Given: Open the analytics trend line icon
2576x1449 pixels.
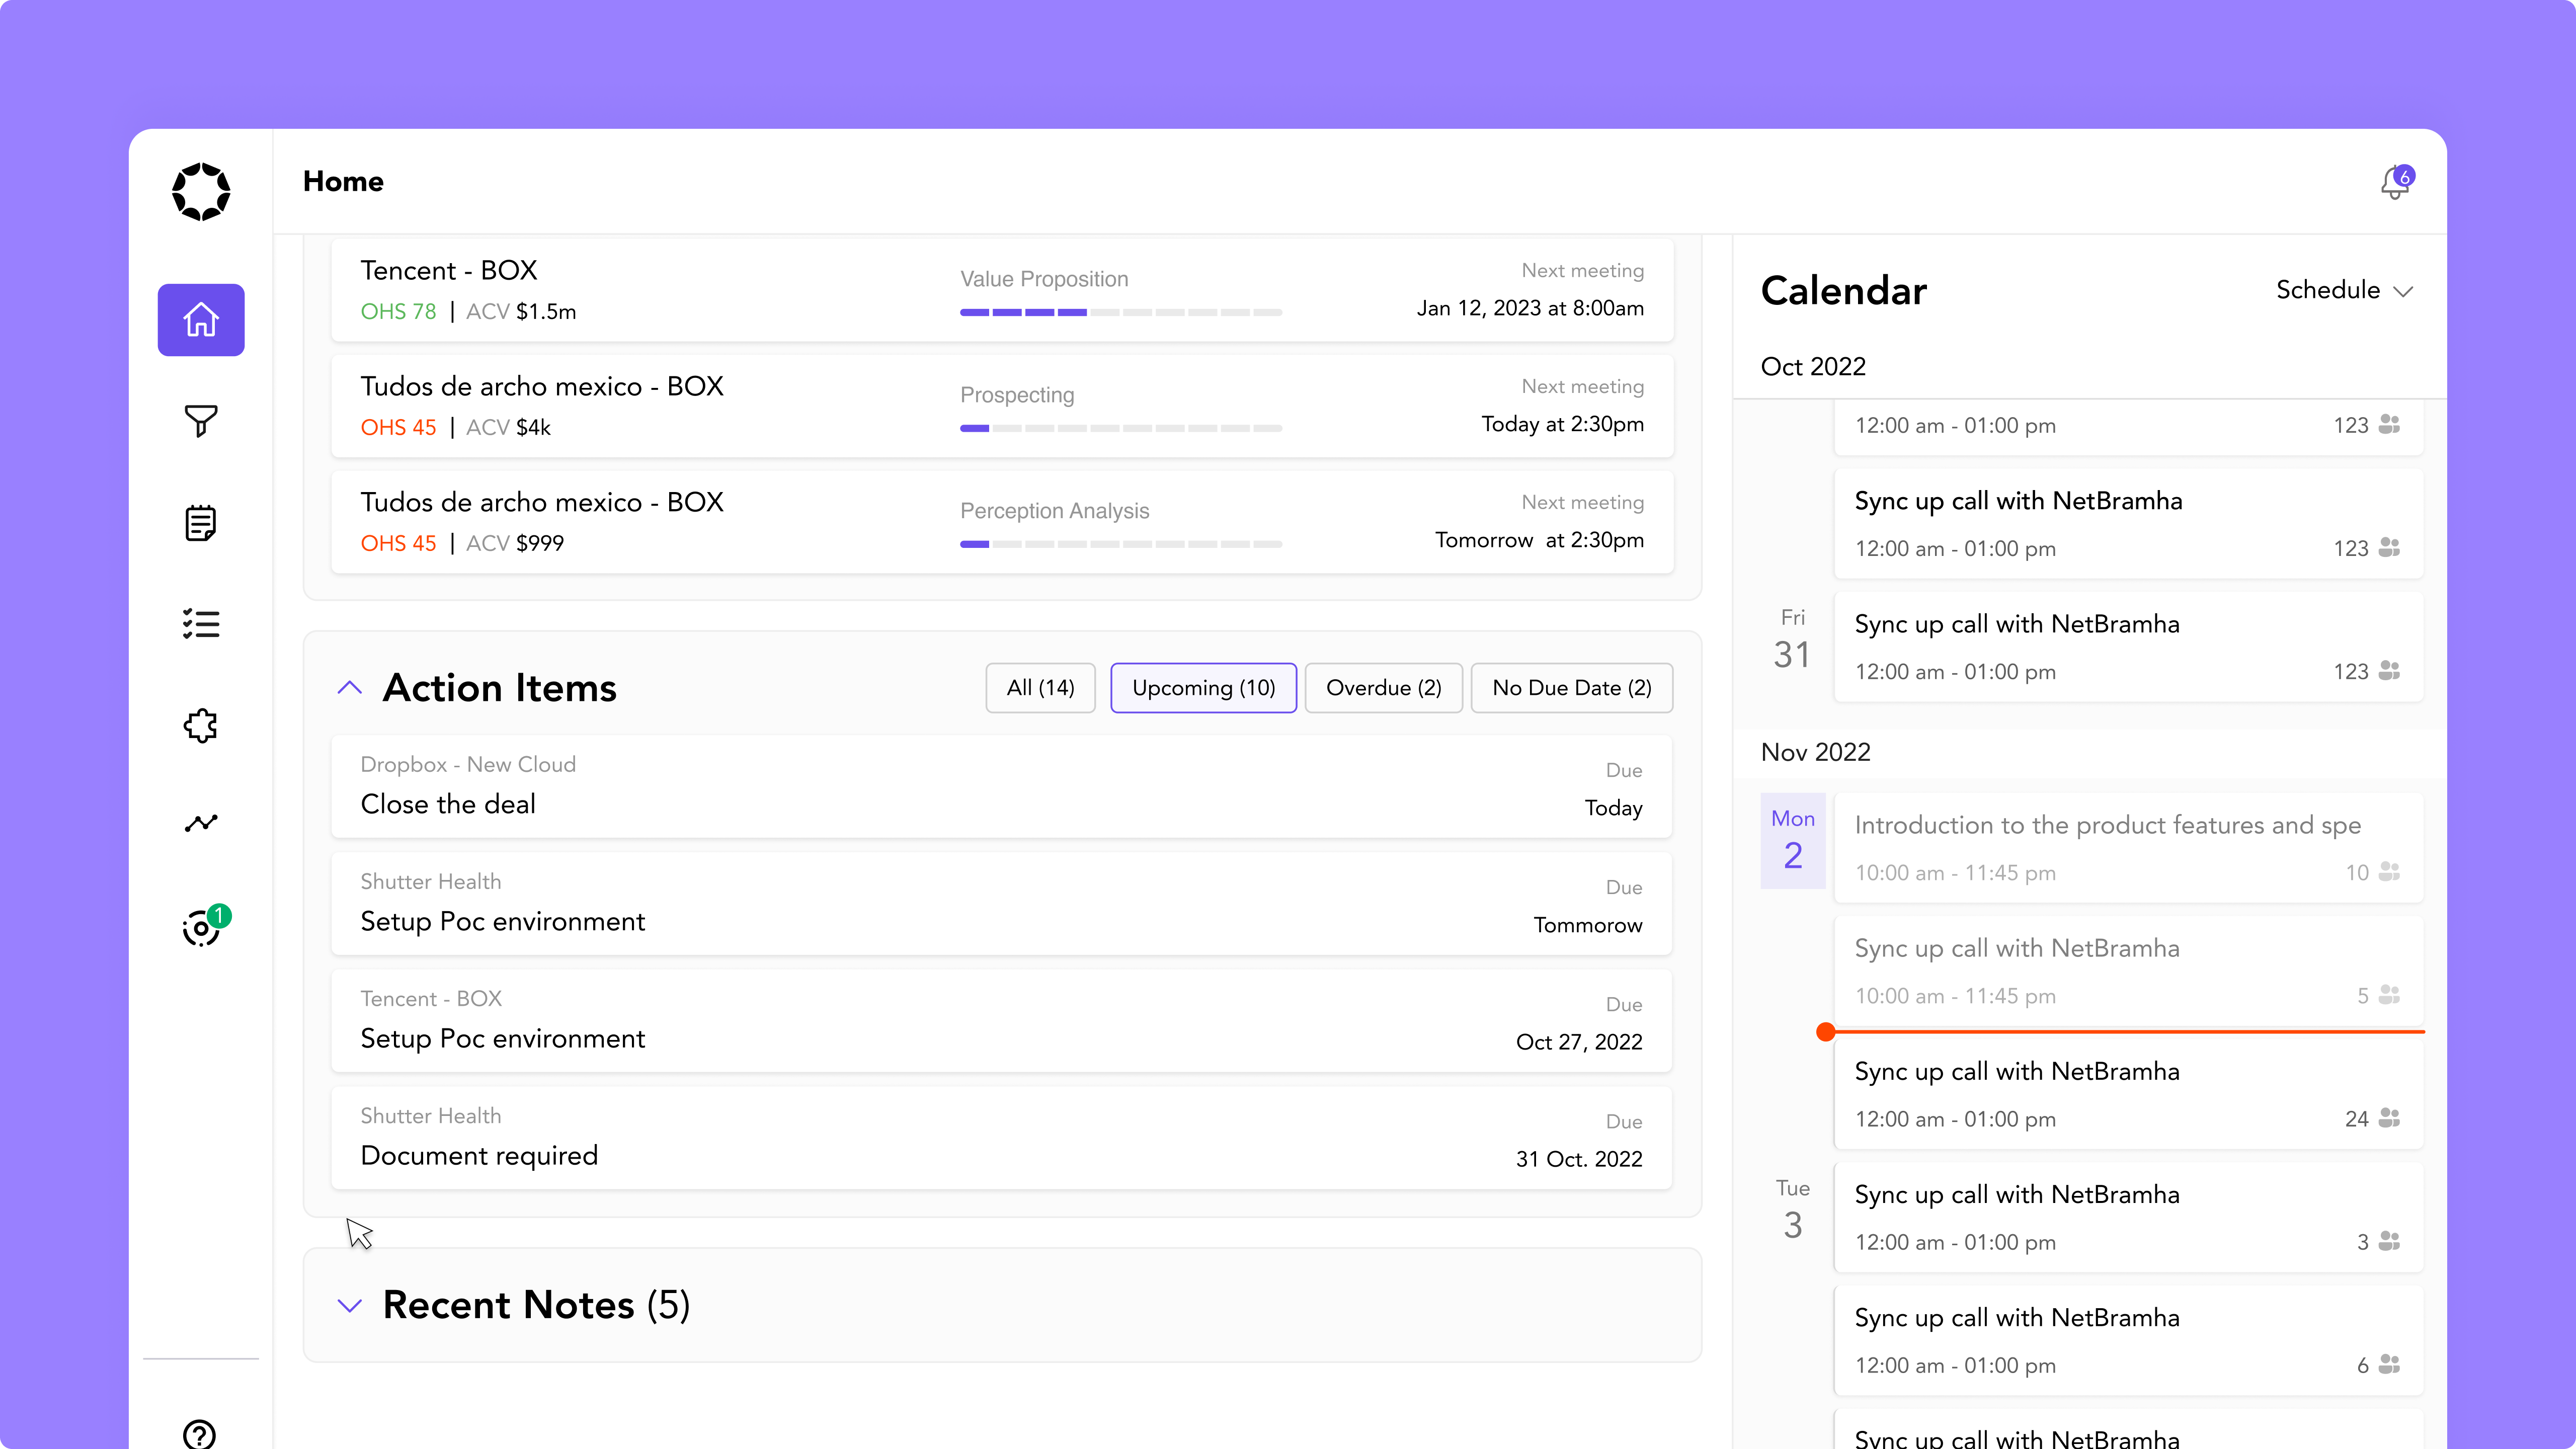Looking at the screenshot, I should point(201,823).
